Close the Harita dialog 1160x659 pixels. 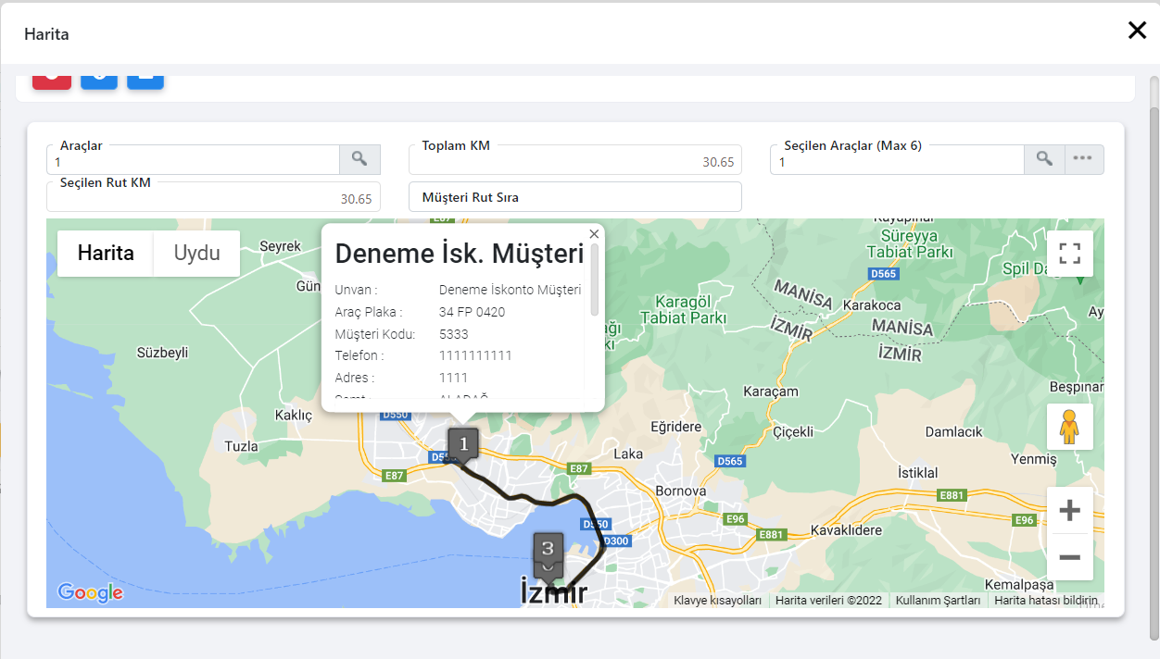click(1137, 31)
